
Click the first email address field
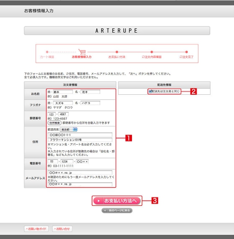[80, 172]
